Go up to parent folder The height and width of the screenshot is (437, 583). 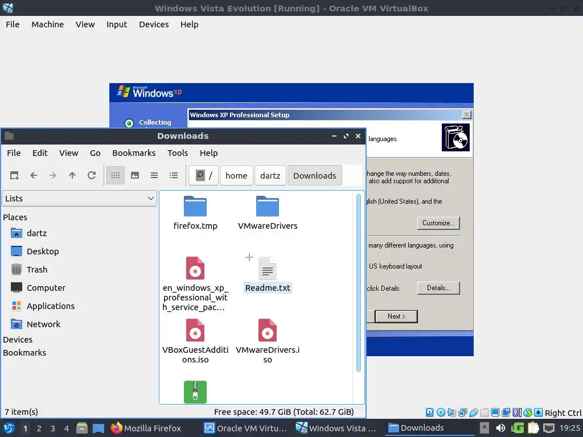72,175
